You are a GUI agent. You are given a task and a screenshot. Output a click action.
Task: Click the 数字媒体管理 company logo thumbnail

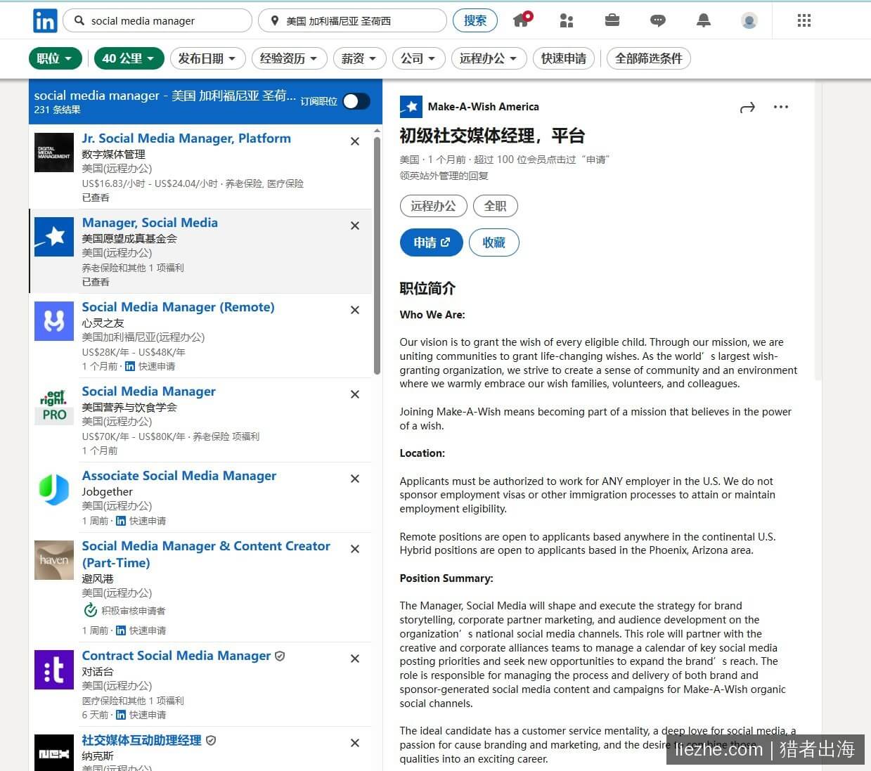point(54,153)
